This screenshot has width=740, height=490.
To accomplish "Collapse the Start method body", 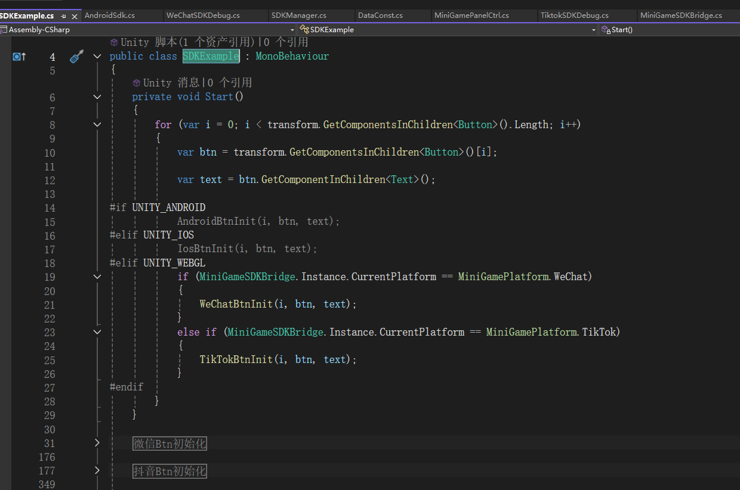I will tap(97, 97).
